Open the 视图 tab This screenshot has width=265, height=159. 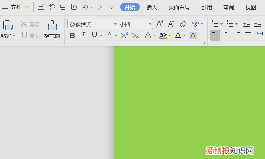(x=250, y=7)
